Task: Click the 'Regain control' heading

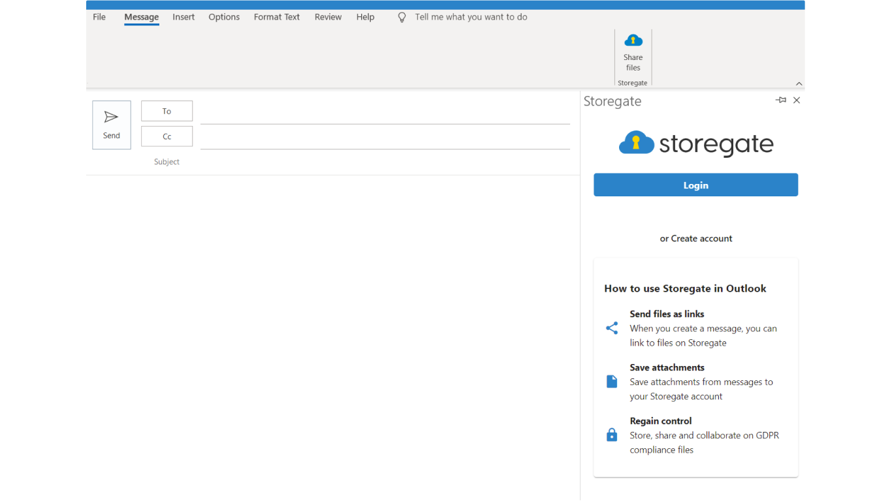Action: pos(660,421)
